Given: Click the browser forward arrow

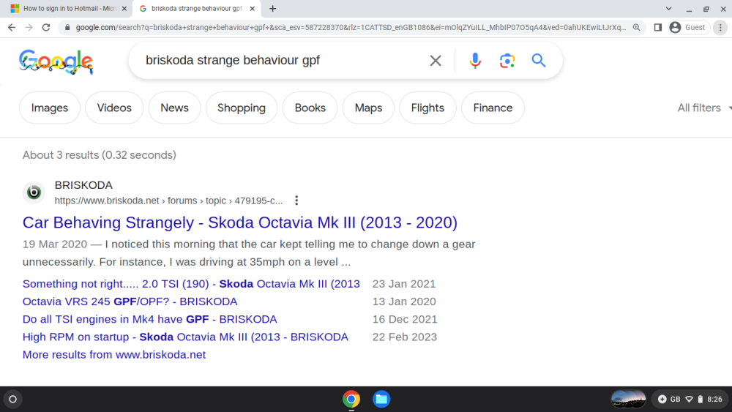Looking at the screenshot, I should [29, 28].
